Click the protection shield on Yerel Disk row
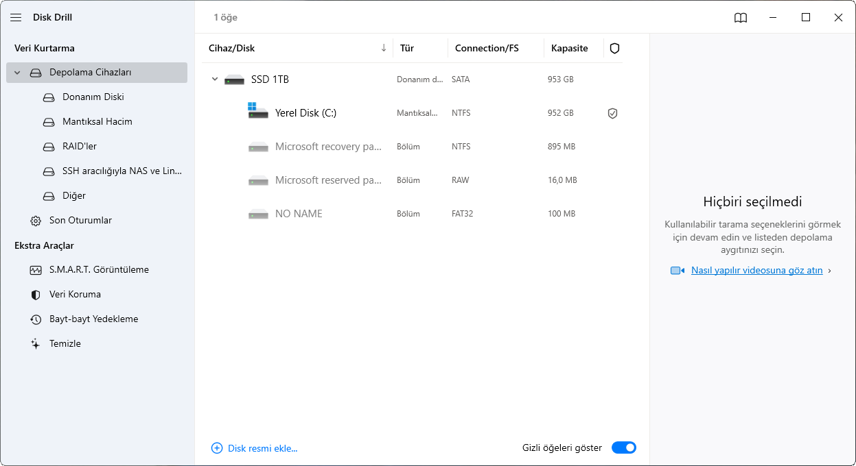The image size is (856, 466). tap(613, 114)
